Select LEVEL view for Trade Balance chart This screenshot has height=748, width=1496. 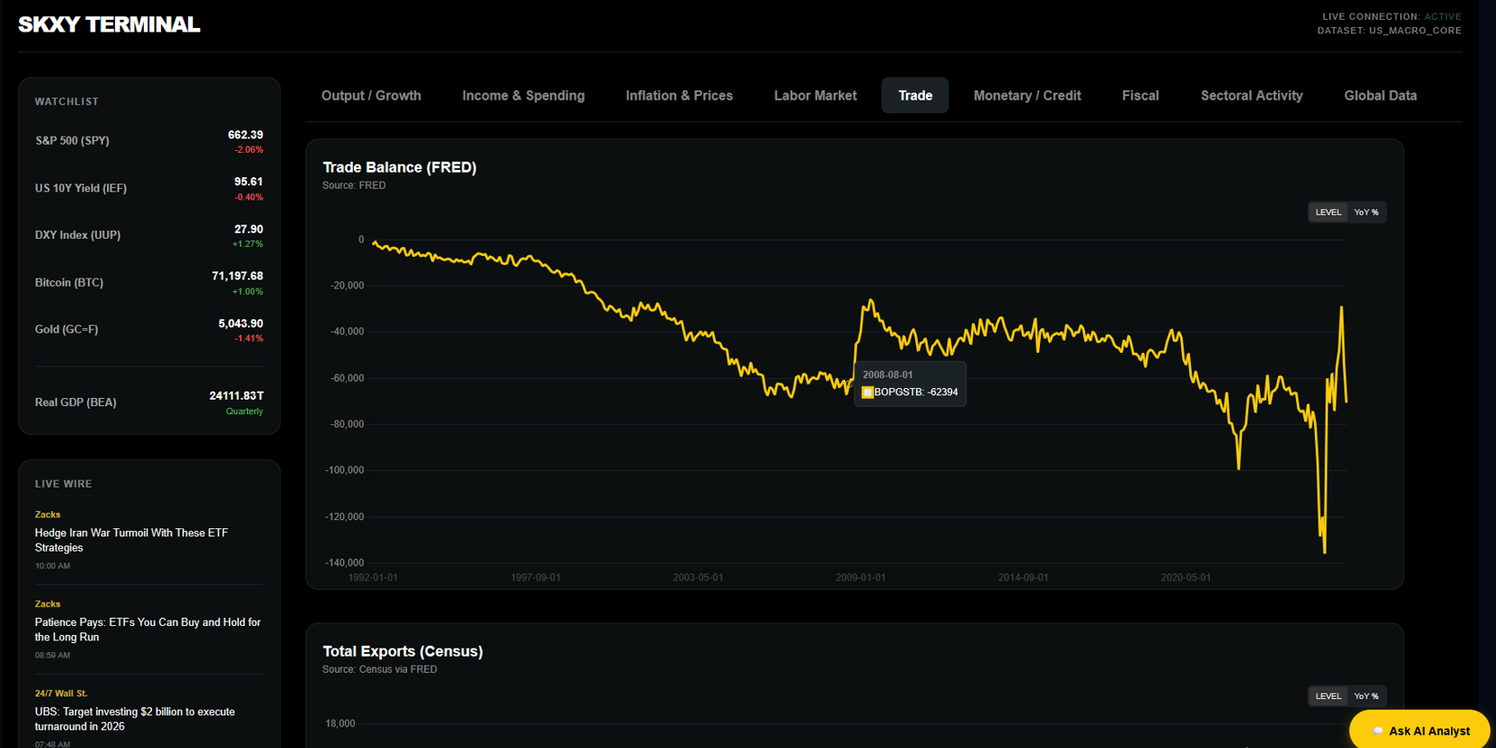1328,213
